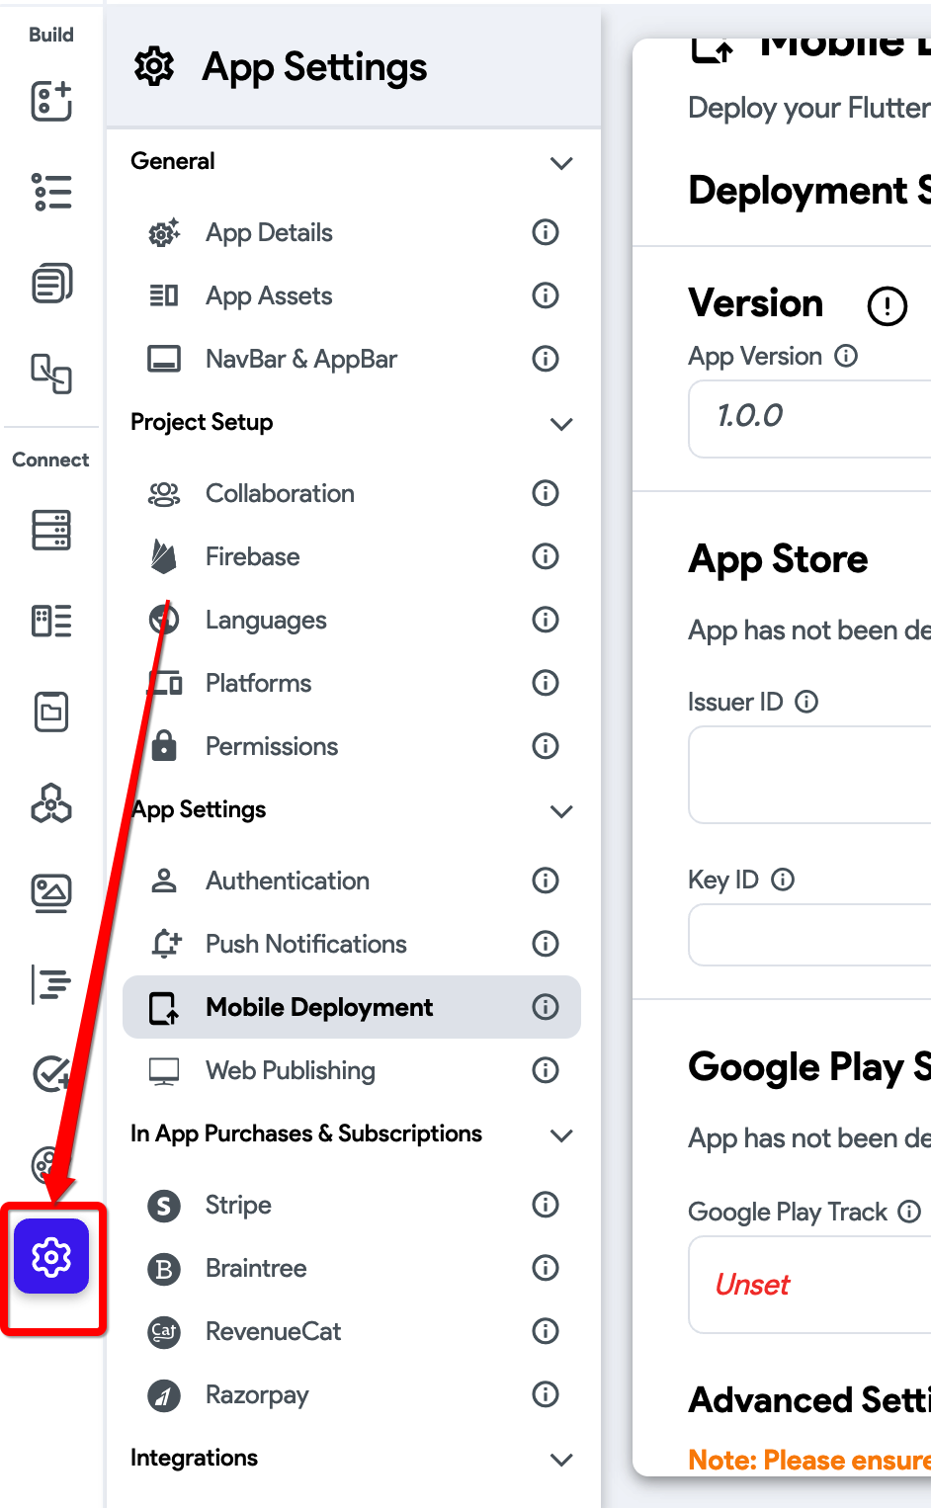Click the Version warning exclamation icon
Image resolution: width=931 pixels, height=1510 pixels.
(887, 305)
